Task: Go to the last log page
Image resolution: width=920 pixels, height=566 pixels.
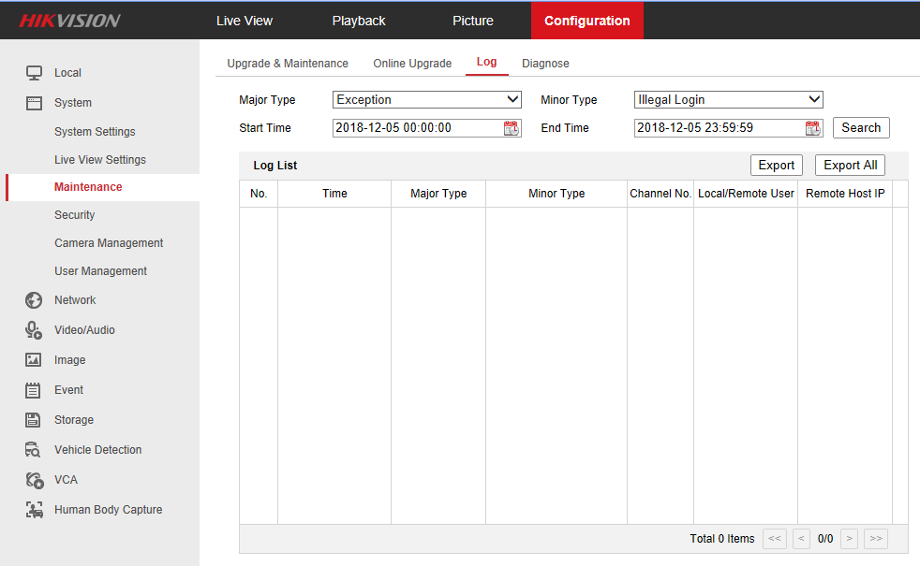Action: coord(876,539)
